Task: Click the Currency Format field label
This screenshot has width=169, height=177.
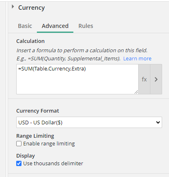Action: pos(38,111)
